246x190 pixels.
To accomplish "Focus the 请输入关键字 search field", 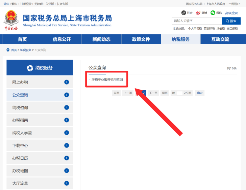I will tap(197, 21).
